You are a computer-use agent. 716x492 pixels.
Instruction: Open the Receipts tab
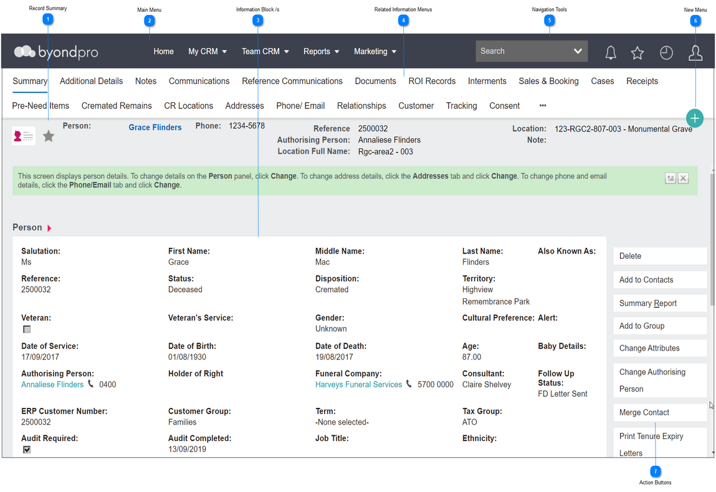coord(642,81)
